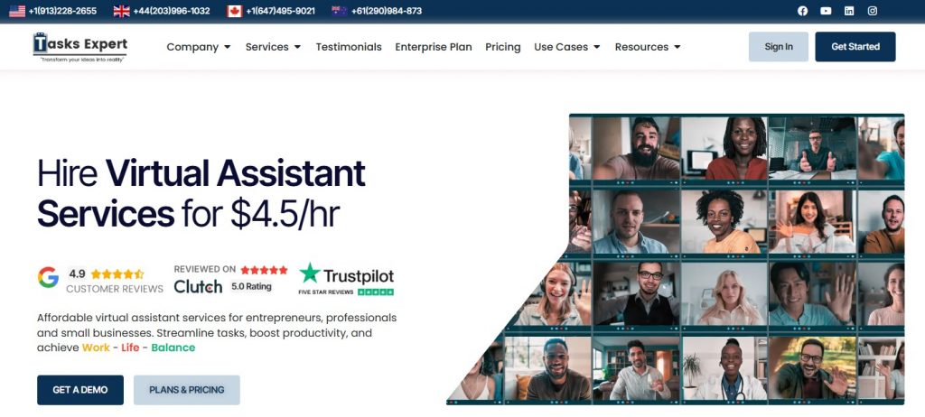
Task: Go to the Testimonials page
Action: pos(349,47)
